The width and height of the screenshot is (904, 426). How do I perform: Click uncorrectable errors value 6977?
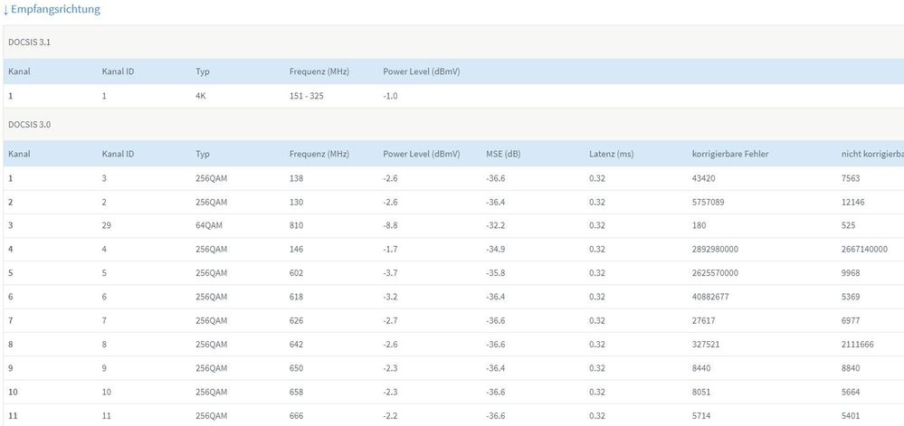tap(851, 320)
